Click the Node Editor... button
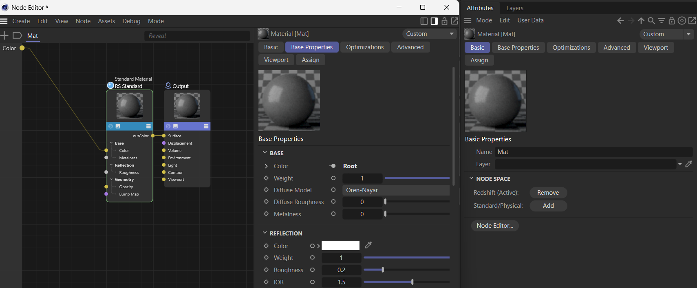 [x=495, y=226]
